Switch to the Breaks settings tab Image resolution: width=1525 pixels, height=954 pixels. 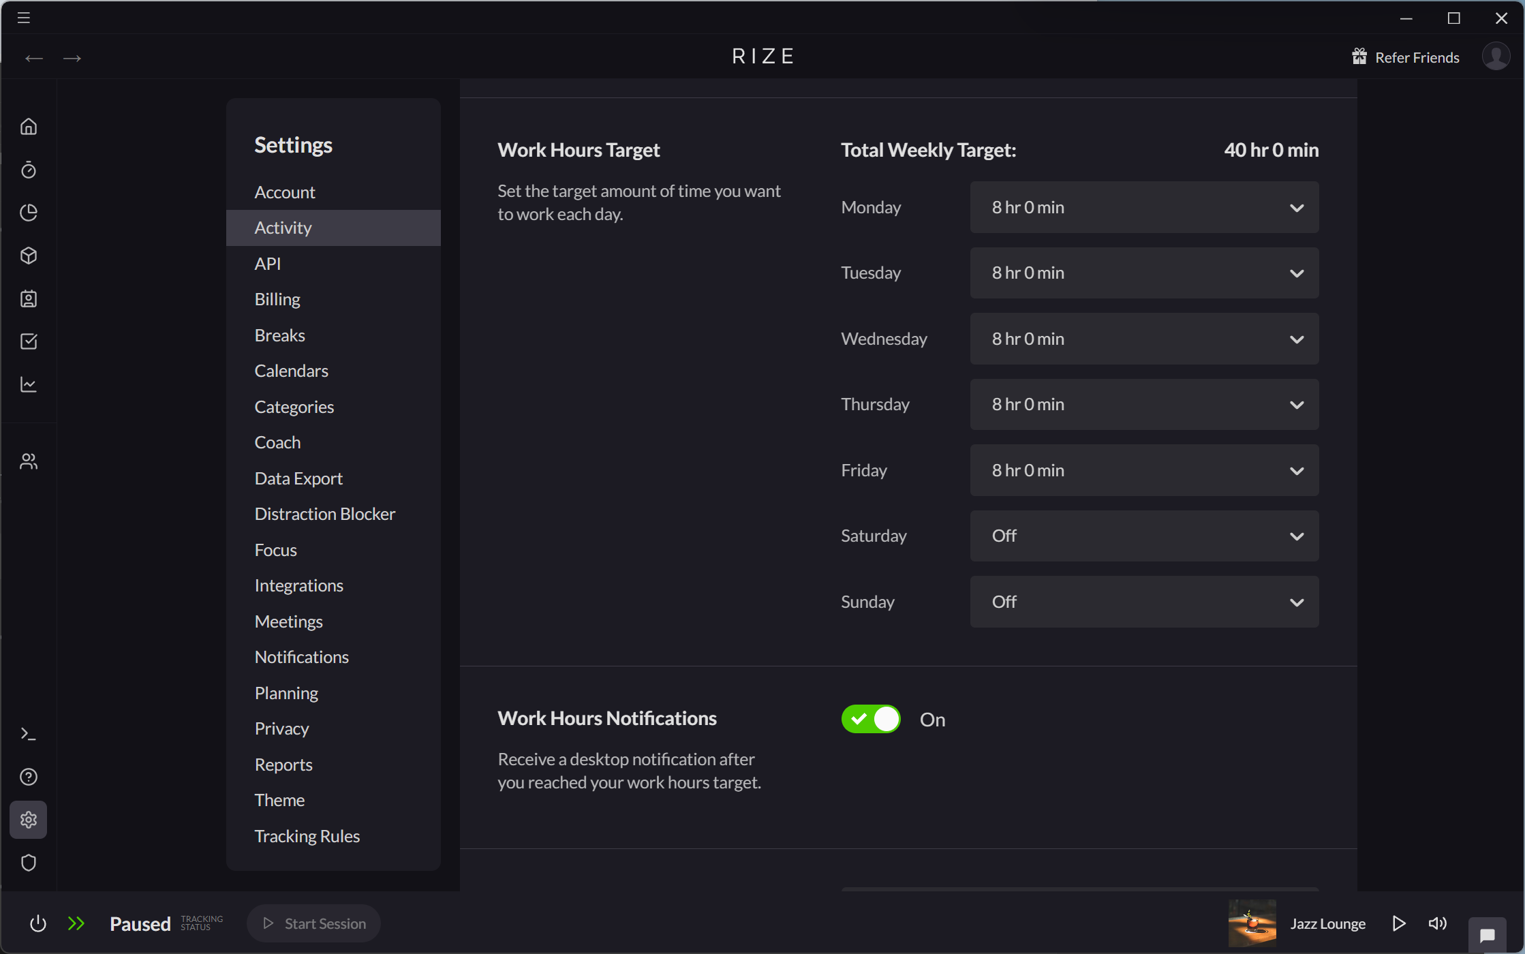[279, 335]
